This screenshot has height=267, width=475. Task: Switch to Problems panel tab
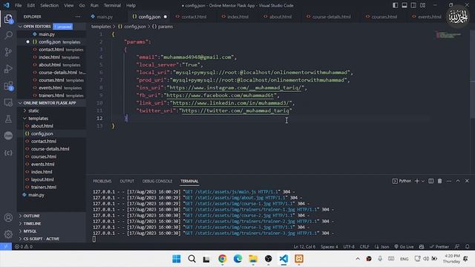[102, 181]
